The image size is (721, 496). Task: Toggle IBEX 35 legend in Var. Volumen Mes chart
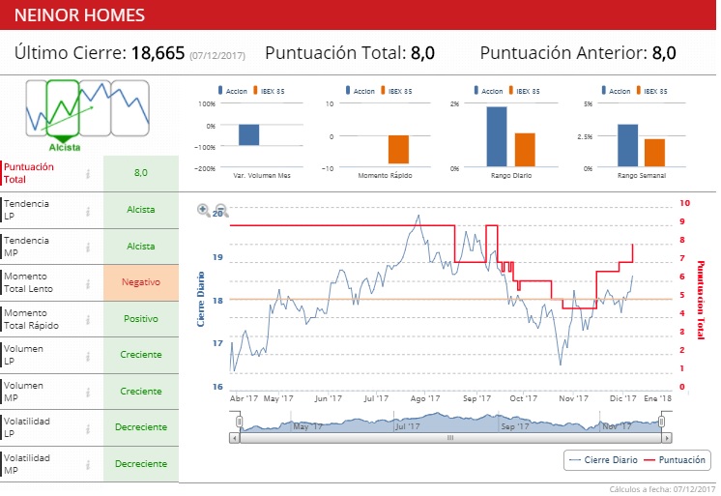[x=269, y=91]
